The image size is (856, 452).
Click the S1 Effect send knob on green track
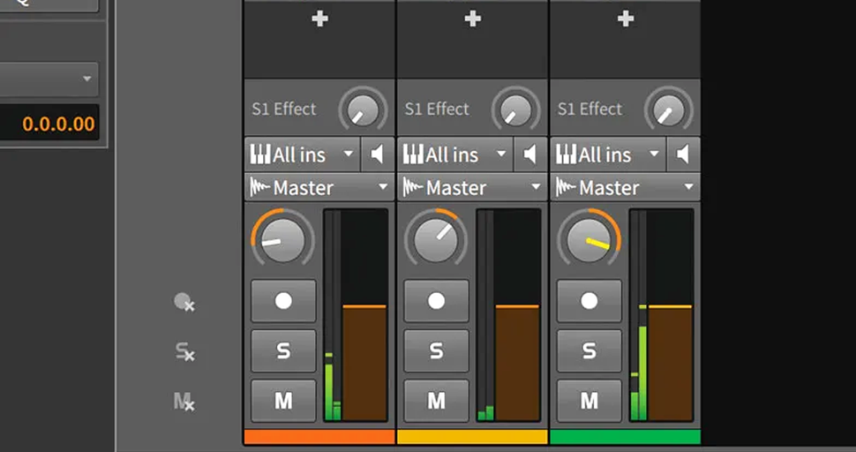[669, 109]
